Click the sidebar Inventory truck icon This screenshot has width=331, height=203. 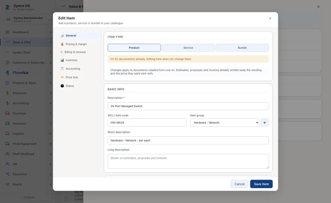(x=7, y=124)
